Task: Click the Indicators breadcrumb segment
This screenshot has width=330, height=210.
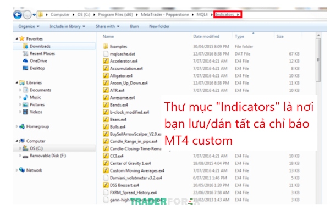Action: pyautogui.click(x=224, y=14)
